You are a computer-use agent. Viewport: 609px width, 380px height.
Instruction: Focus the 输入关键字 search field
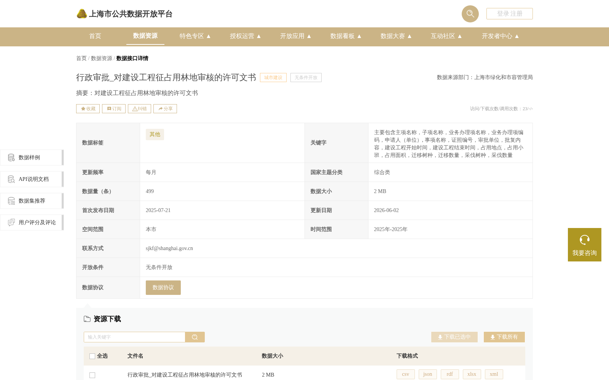[134, 337]
